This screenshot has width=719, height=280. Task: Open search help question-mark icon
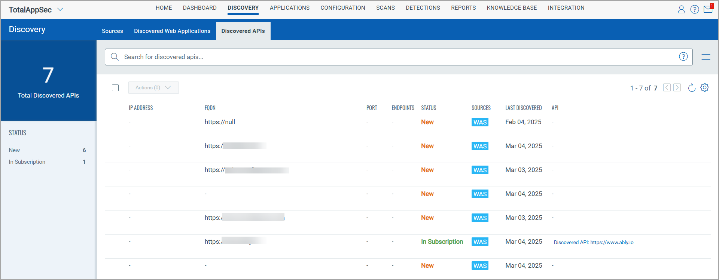(683, 56)
